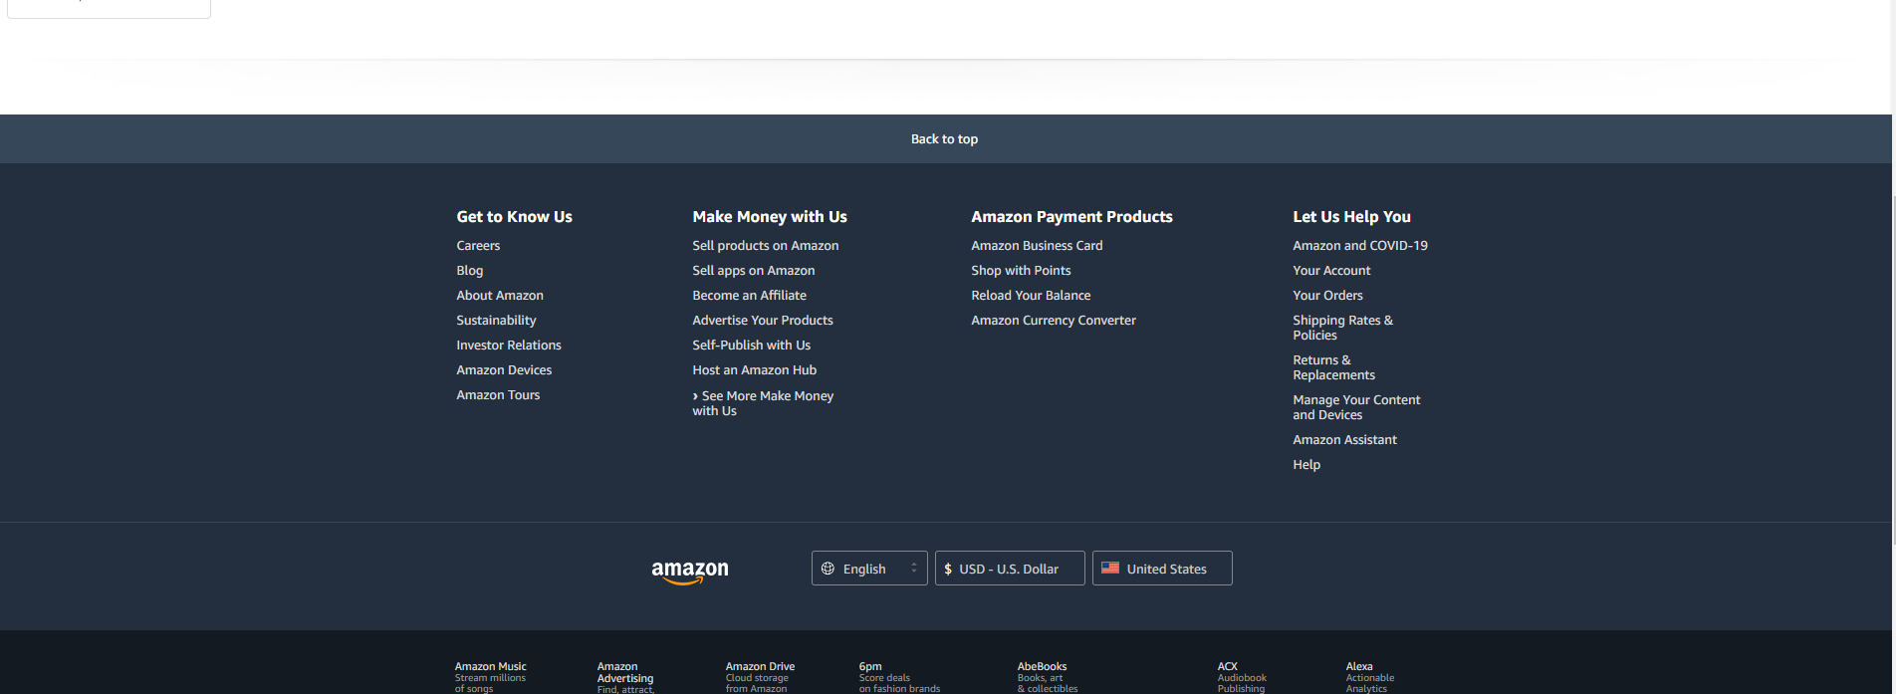Open ACX Audiobook Publishing link
The image size is (1896, 694).
click(1242, 677)
